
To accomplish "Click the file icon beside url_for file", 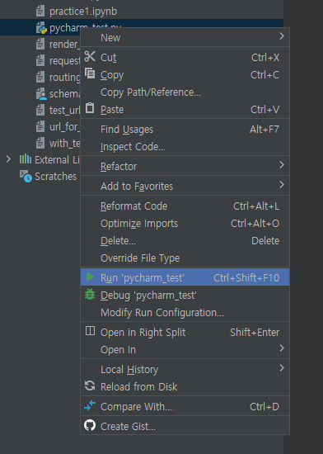I will (x=40, y=126).
